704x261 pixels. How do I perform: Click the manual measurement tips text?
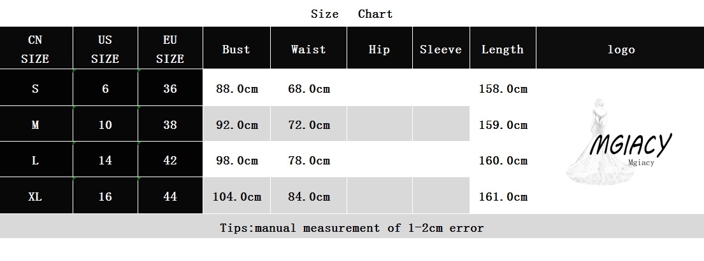(x=352, y=228)
